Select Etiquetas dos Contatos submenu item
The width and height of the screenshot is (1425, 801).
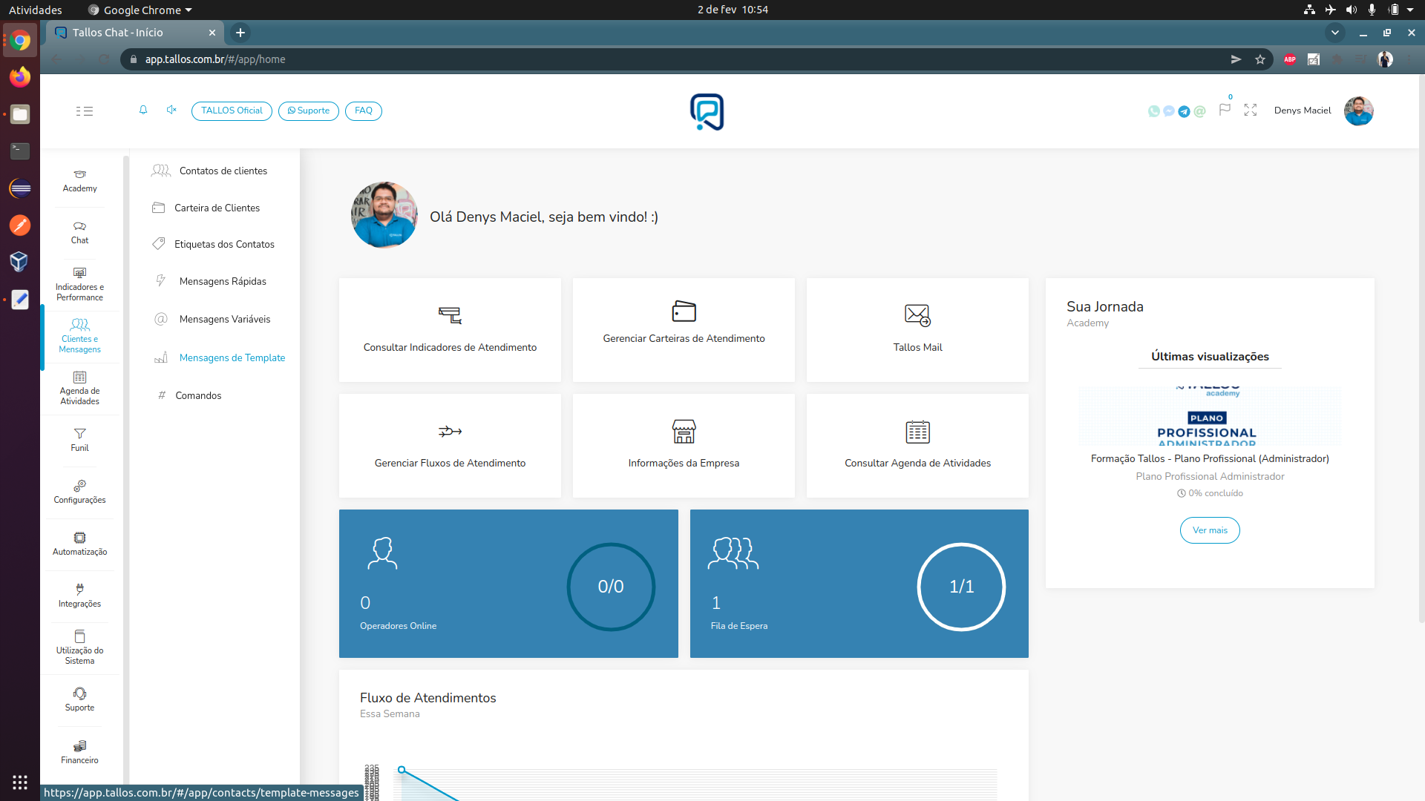[213, 244]
